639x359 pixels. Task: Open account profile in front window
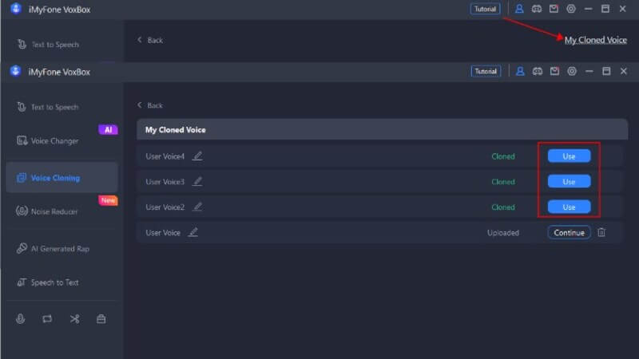tap(520, 71)
